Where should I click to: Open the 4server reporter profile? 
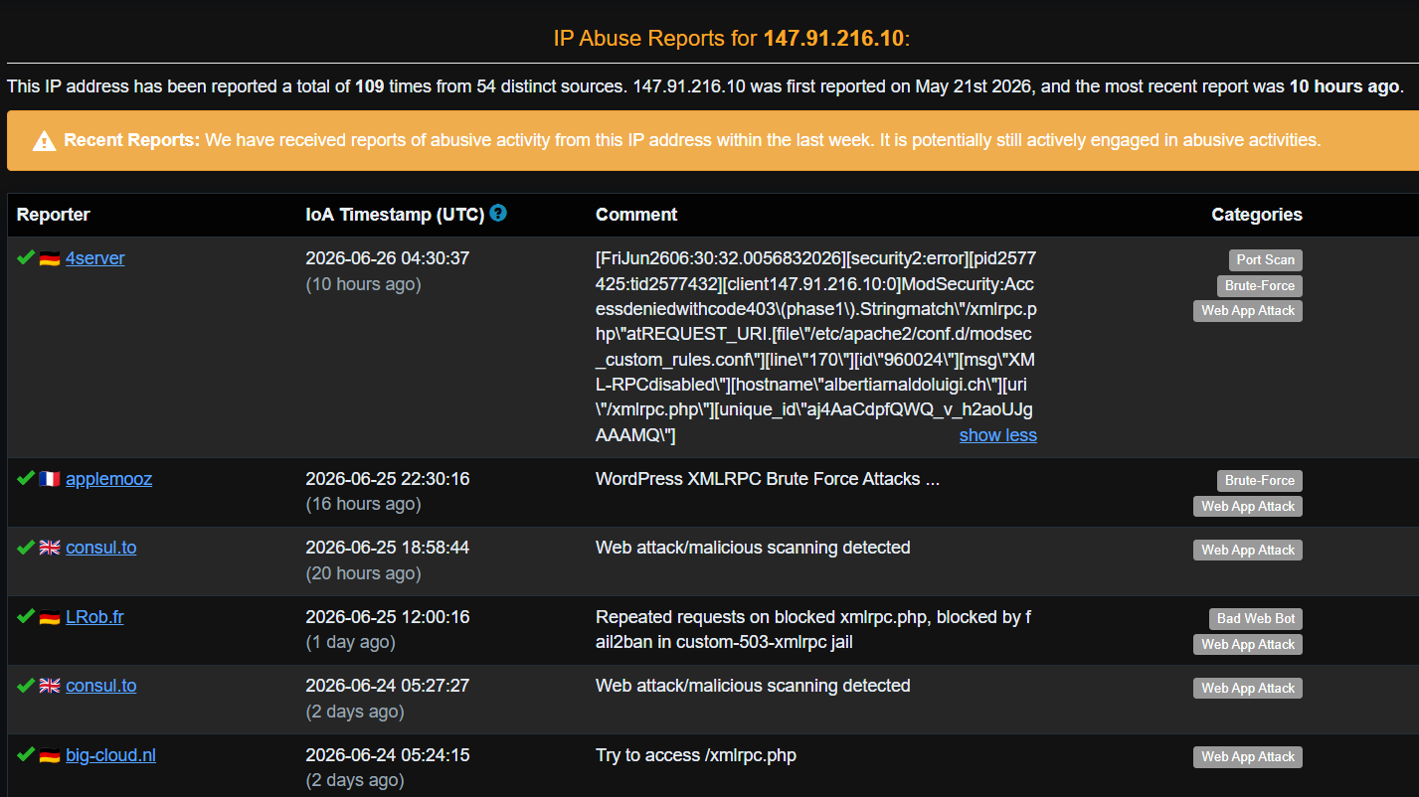tap(95, 258)
